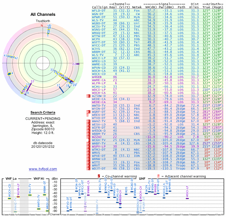Click the red N TrueNorth indicator
Viewport: 226px width, 217px height.
click(42, 25)
